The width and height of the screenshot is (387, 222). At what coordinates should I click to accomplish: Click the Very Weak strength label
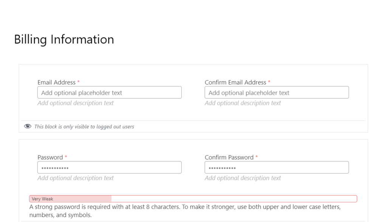point(42,199)
